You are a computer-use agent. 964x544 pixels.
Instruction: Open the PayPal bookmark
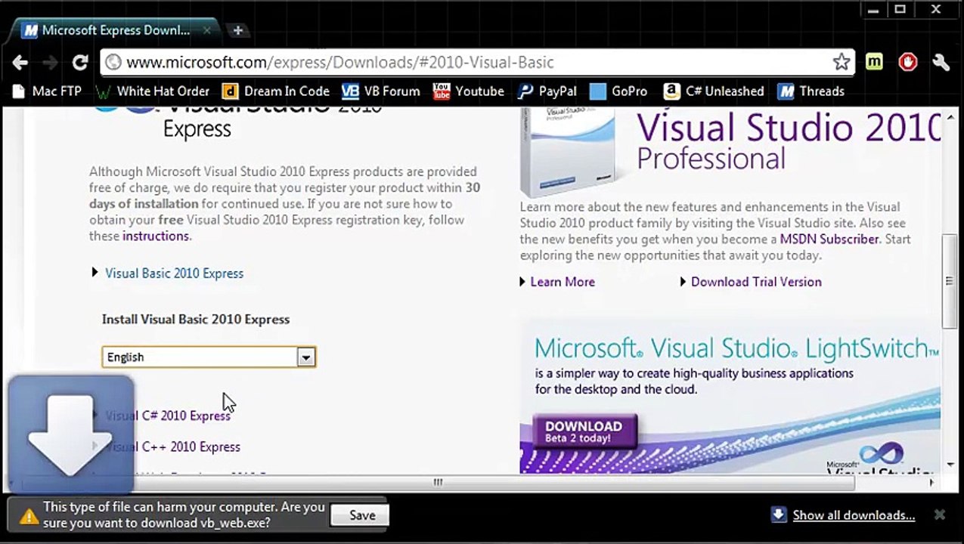pos(547,91)
